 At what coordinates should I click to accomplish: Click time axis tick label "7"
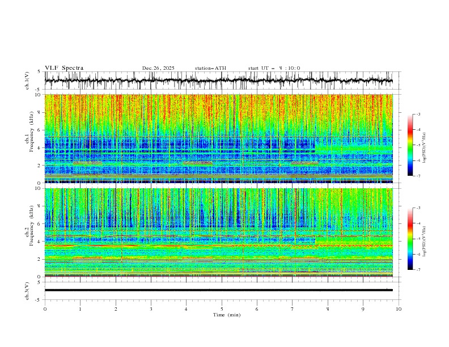coord(293,309)
